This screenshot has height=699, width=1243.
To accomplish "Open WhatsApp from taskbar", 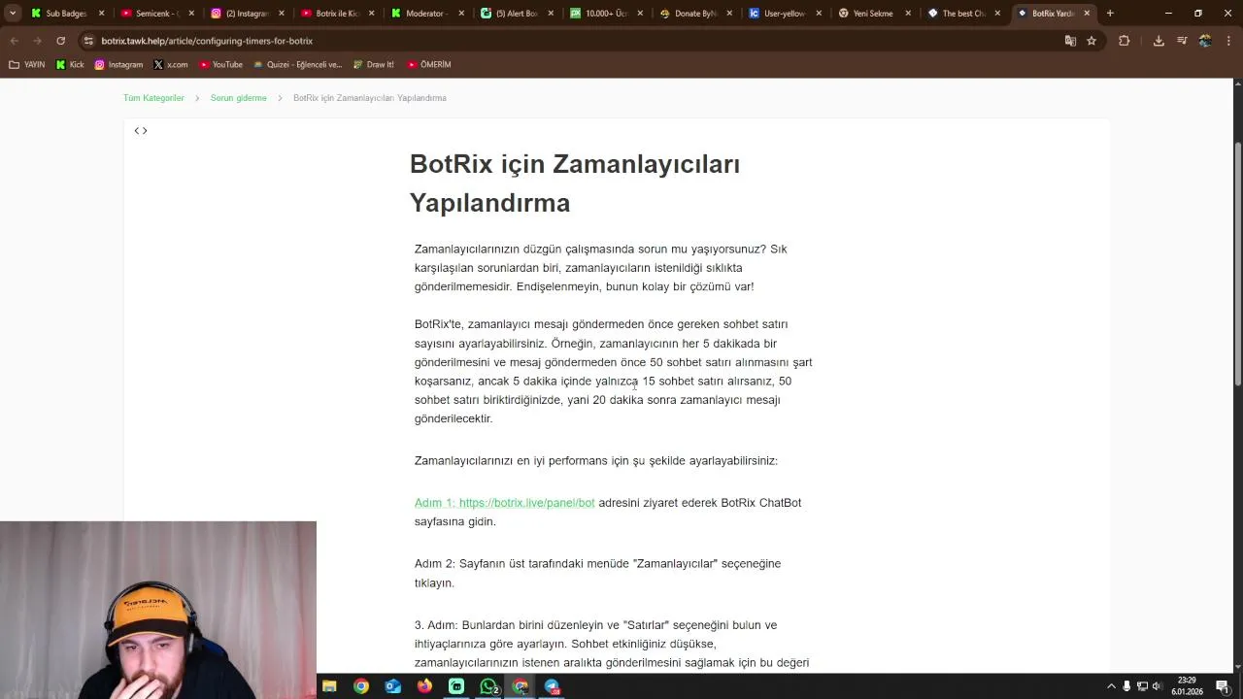I will click(x=488, y=686).
